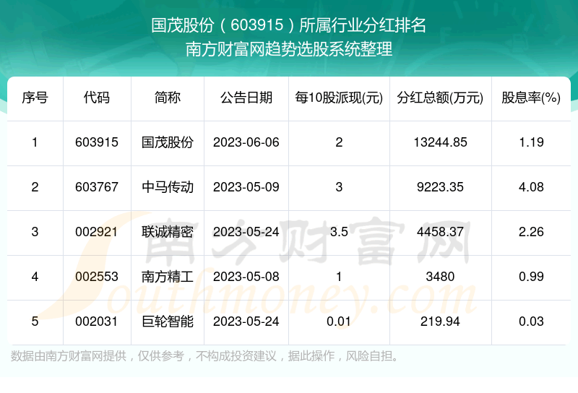578x393 pixels.
Task: Select the 每10股派现(元) column header
Action: coord(339,98)
